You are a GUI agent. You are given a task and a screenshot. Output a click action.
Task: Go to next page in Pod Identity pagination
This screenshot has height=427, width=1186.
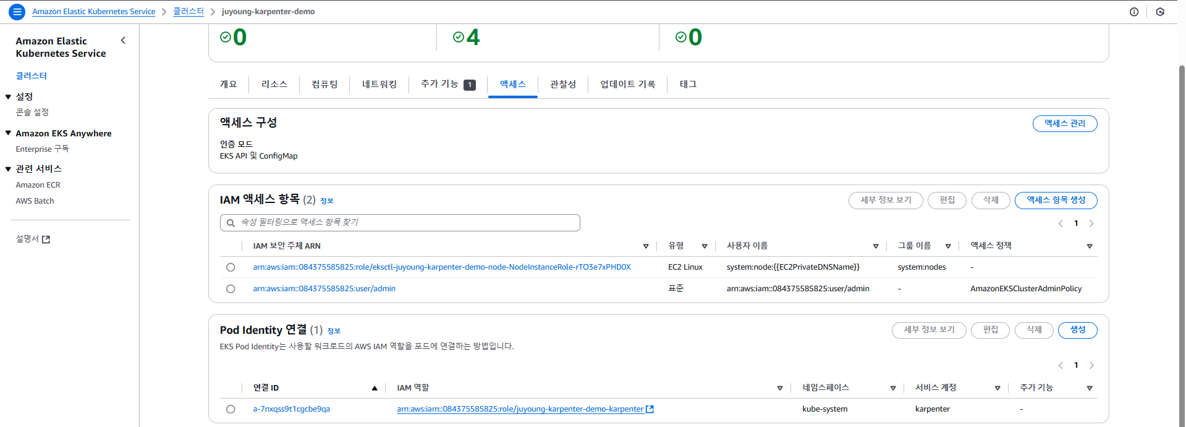1091,365
